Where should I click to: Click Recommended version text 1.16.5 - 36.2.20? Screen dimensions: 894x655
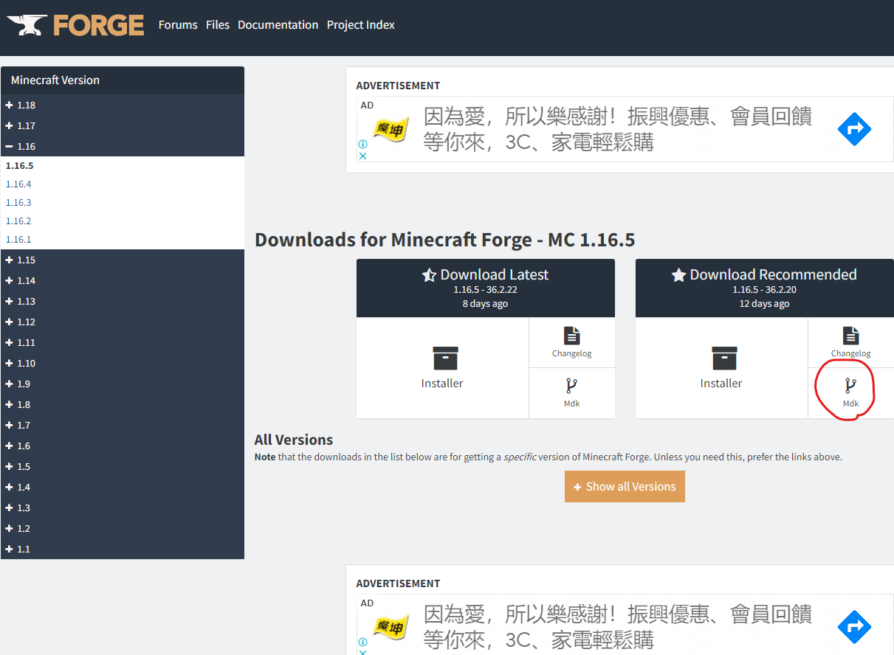[x=765, y=290]
